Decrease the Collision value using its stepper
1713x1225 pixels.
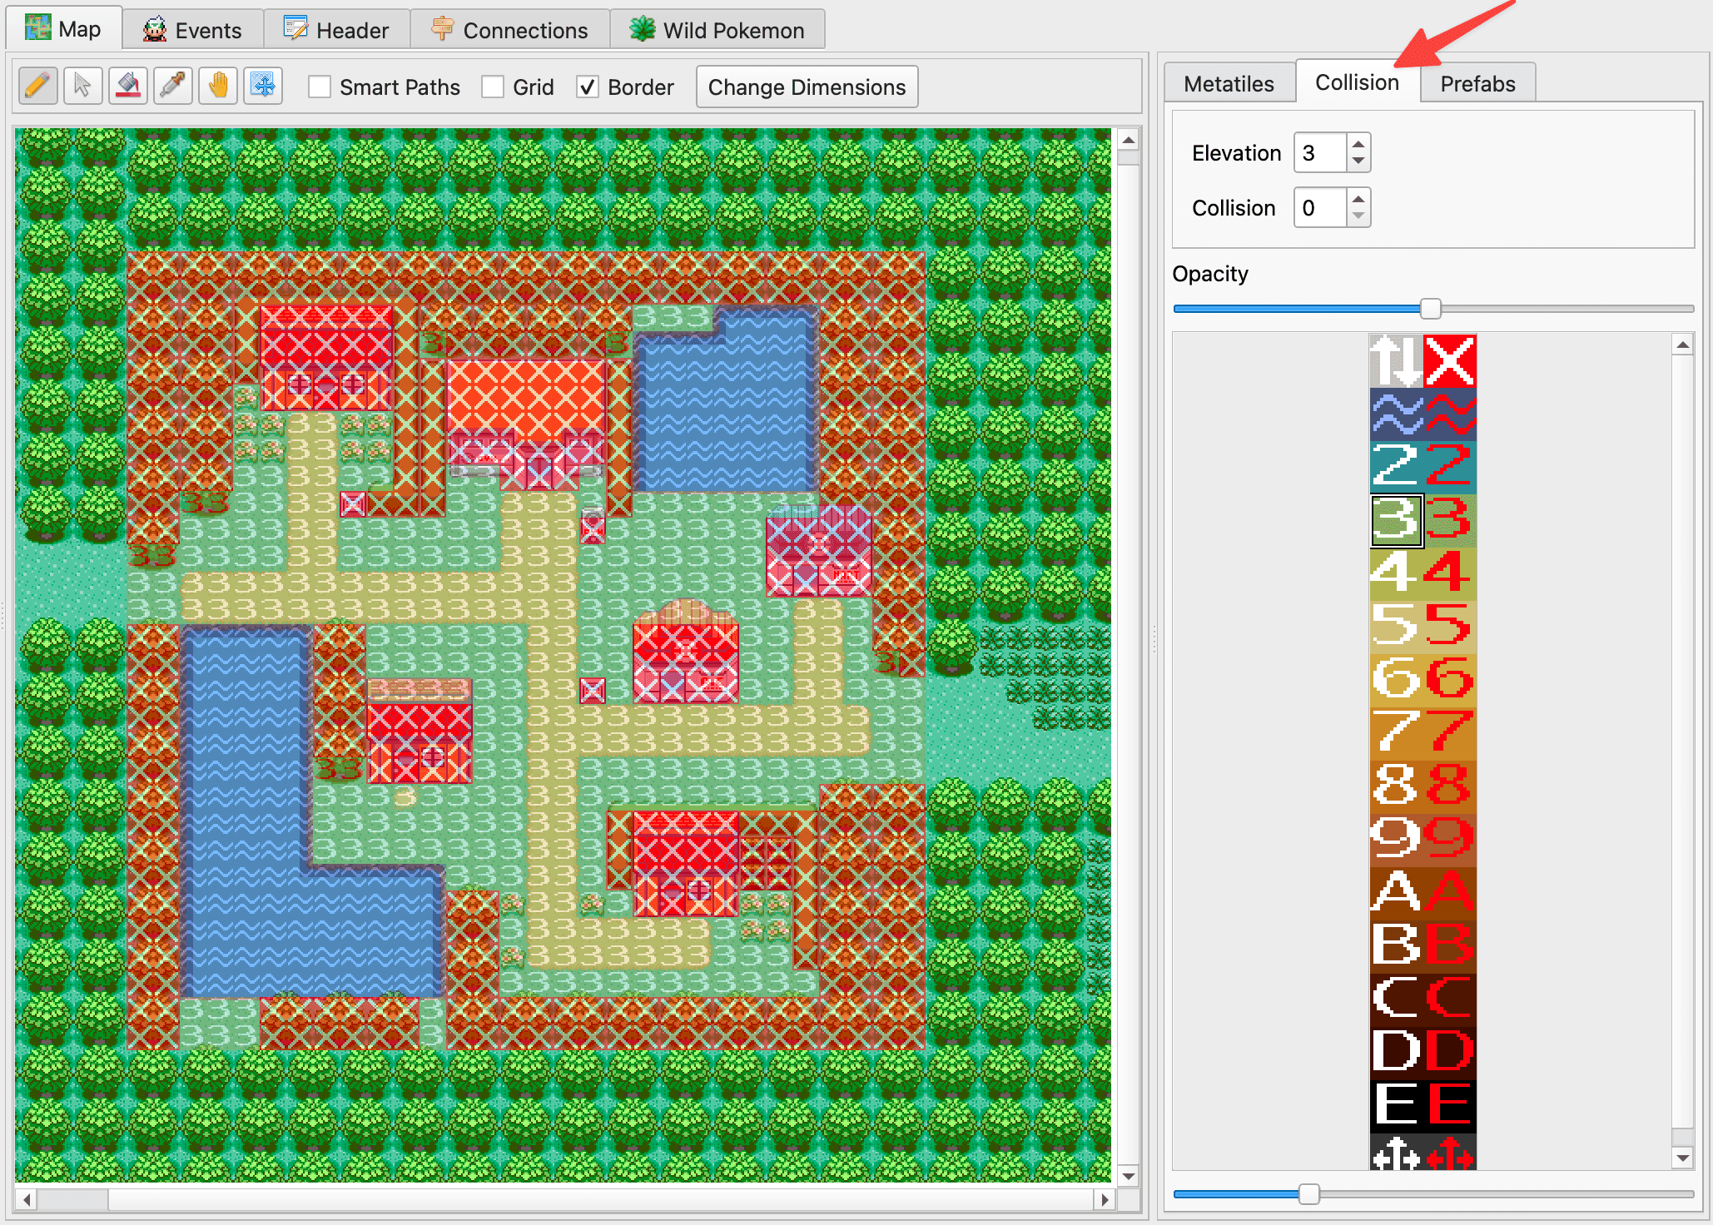pyautogui.click(x=1357, y=215)
